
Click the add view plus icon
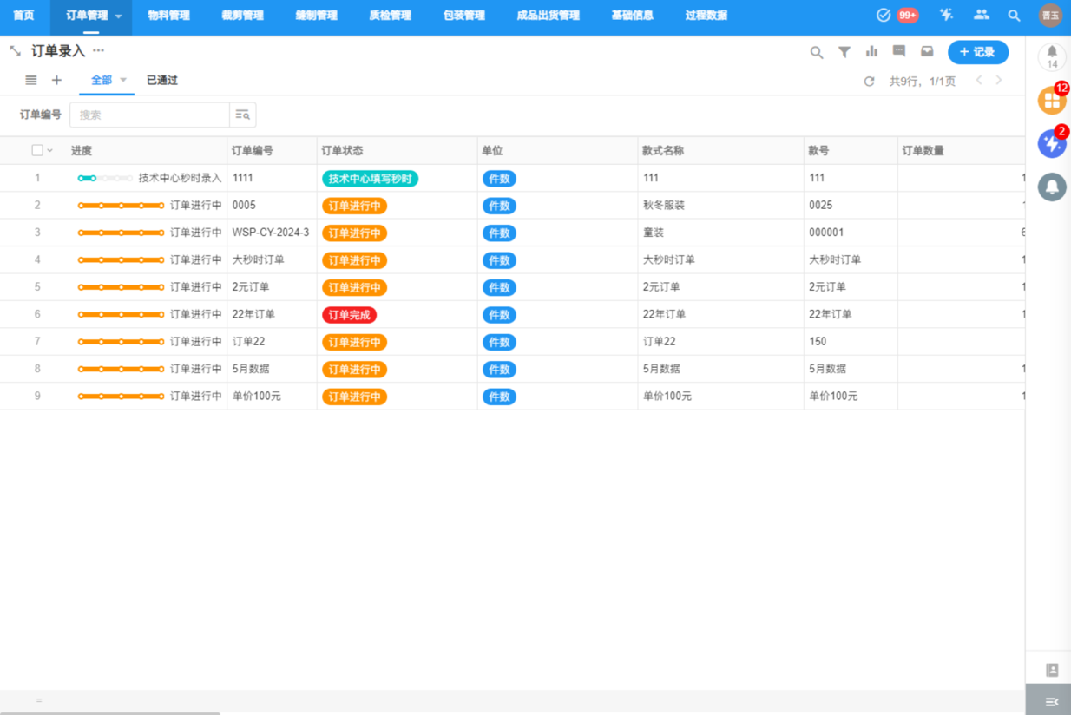56,81
